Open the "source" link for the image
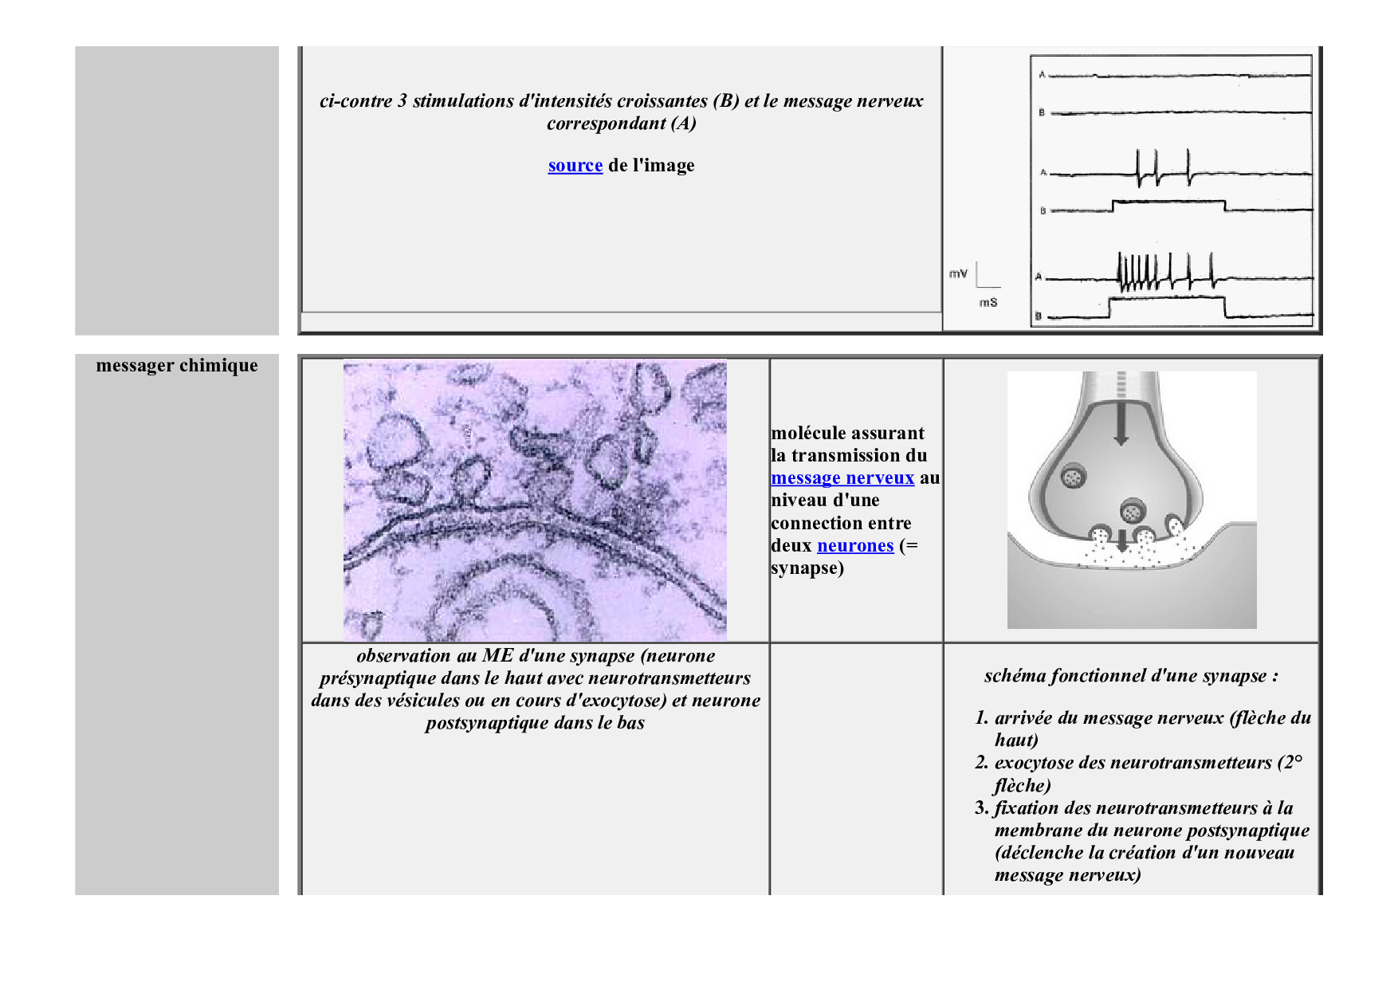Image resolution: width=1398 pixels, height=990 pixels. (x=575, y=166)
